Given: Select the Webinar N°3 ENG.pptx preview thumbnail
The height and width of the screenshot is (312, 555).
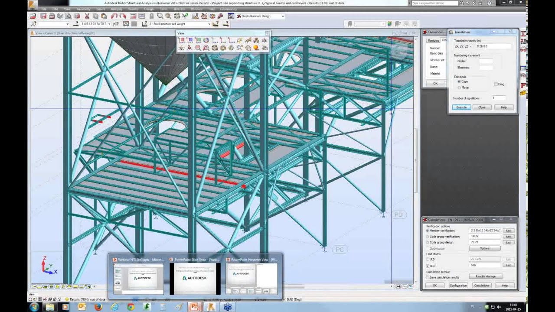Looking at the screenshot, I should click(138, 278).
